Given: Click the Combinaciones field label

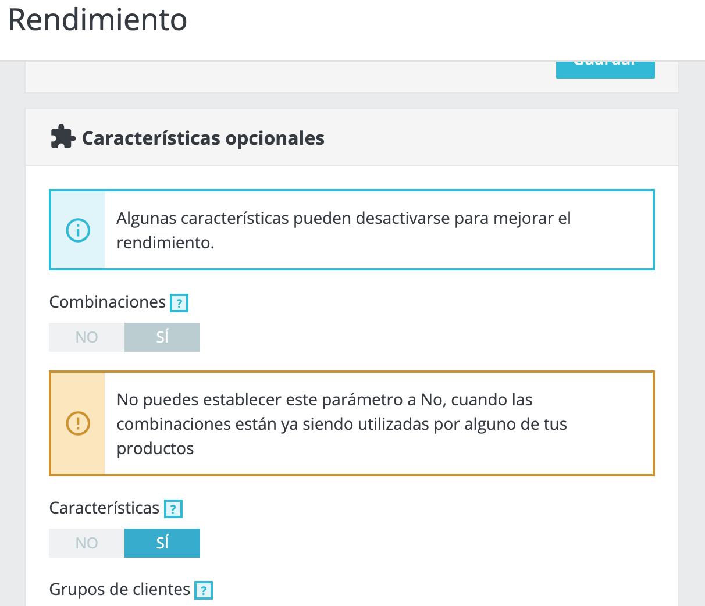Looking at the screenshot, I should [108, 302].
